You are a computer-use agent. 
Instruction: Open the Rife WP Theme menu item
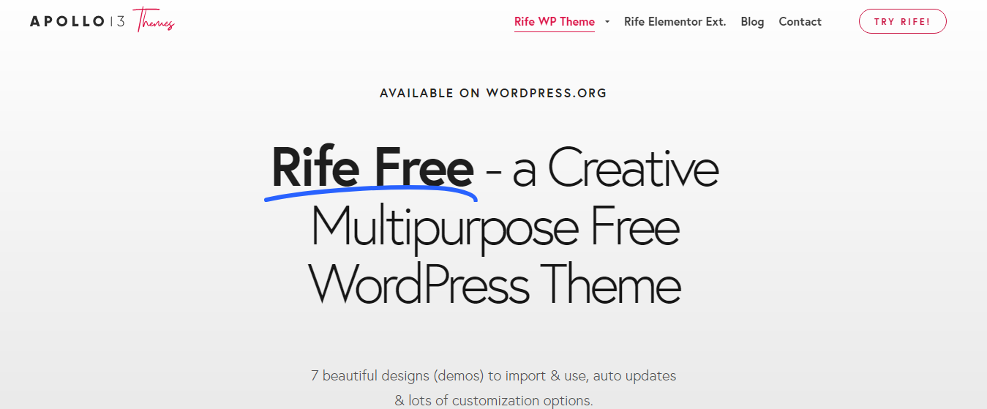[x=555, y=21]
